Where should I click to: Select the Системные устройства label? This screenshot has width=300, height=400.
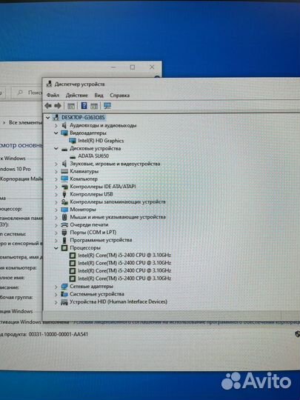click(97, 294)
